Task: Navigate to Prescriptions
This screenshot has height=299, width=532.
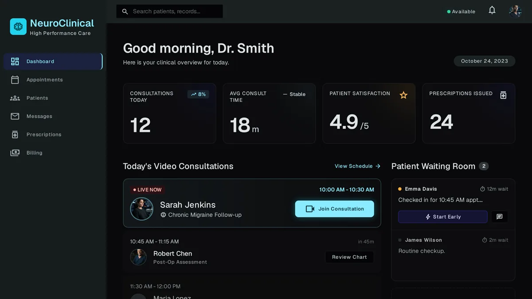Action: coord(53,135)
